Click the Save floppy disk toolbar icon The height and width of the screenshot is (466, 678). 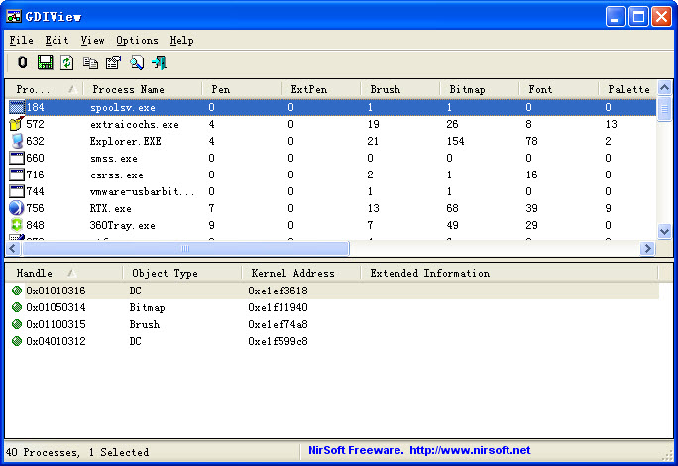[45, 62]
